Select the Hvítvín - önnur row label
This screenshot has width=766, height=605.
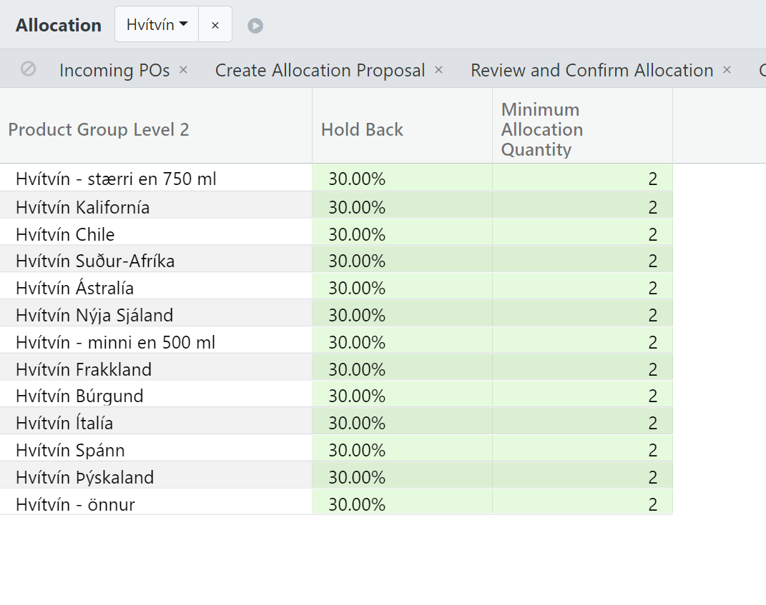[x=75, y=504]
